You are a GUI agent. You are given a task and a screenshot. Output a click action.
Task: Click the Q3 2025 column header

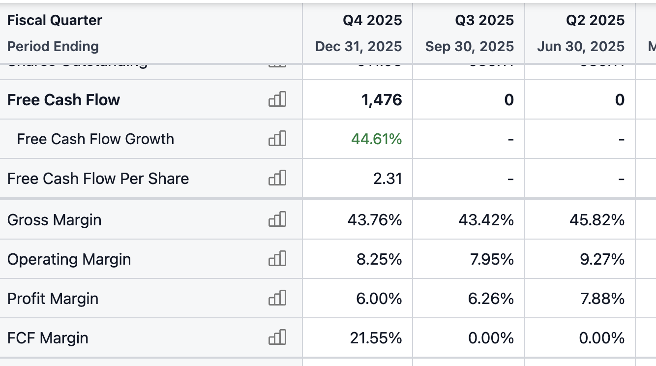point(484,20)
